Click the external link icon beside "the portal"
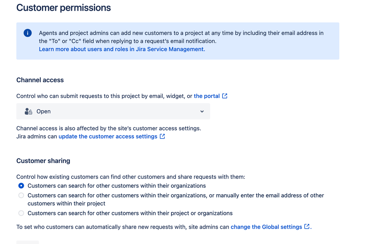The height and width of the screenshot is (244, 373). tap(224, 96)
